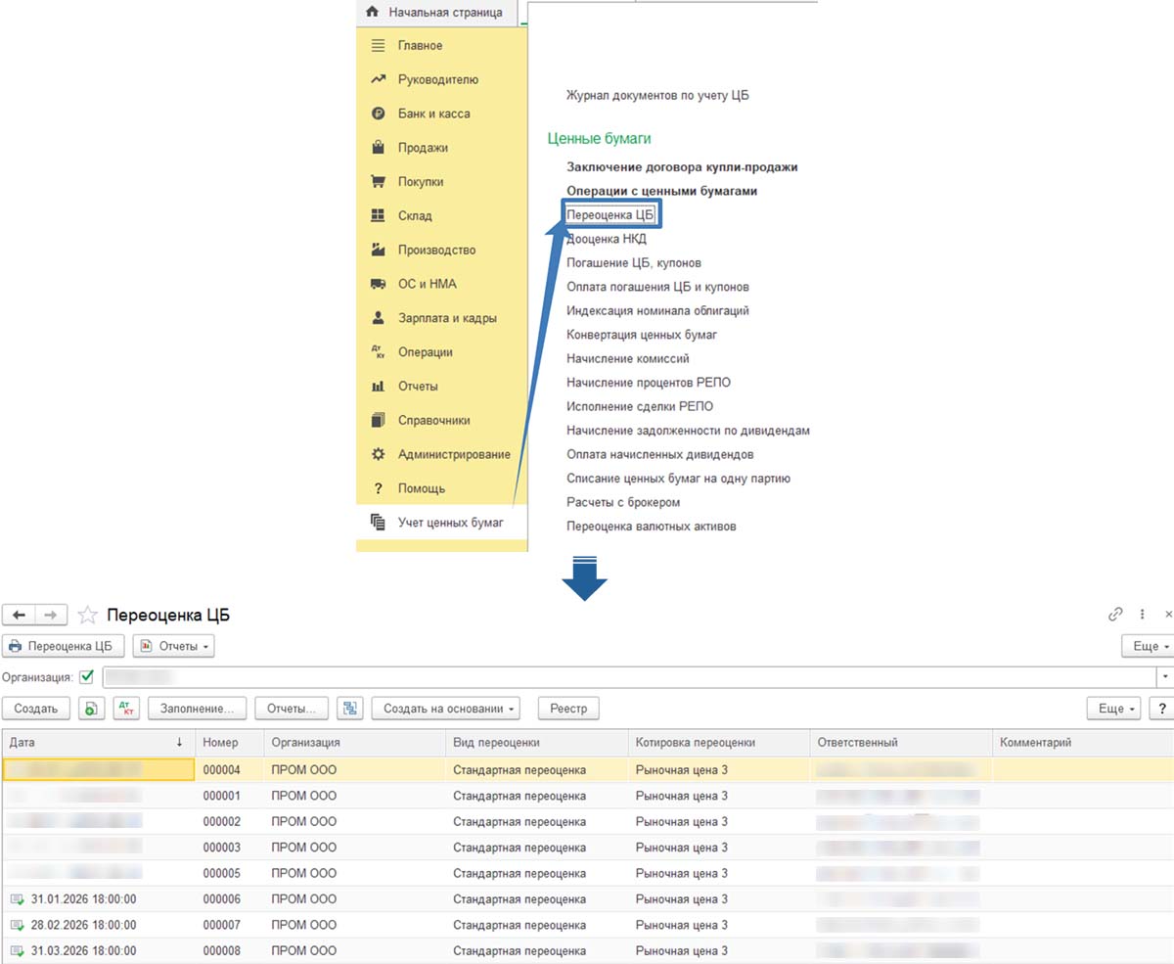Expand the upper Еще dropdown
The width and height of the screenshot is (1174, 964).
coord(1147,646)
